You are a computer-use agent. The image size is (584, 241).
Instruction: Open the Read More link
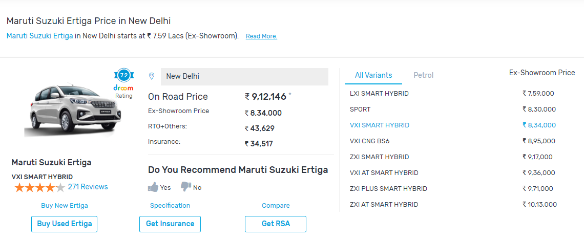coord(261,36)
